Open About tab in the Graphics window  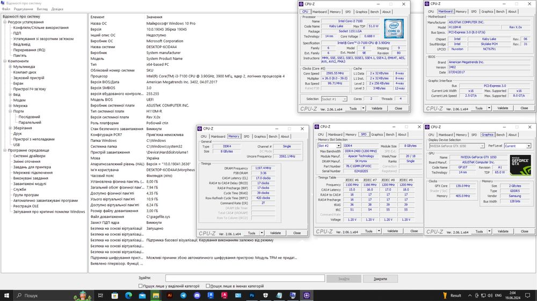click(512, 134)
